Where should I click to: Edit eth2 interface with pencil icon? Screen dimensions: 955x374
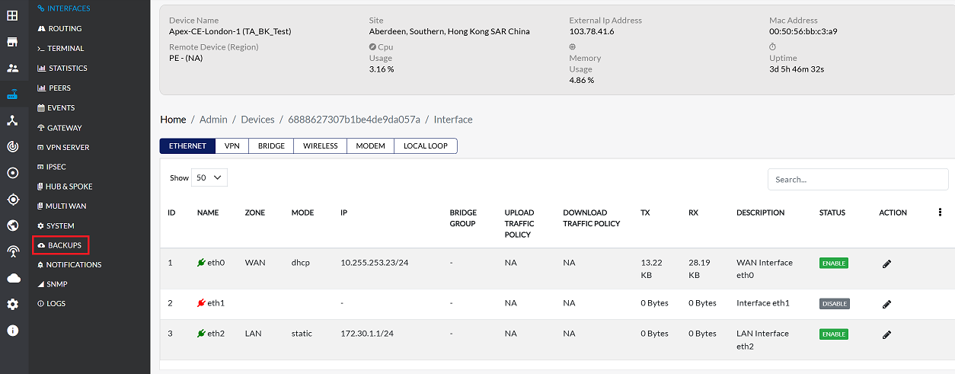(886, 334)
